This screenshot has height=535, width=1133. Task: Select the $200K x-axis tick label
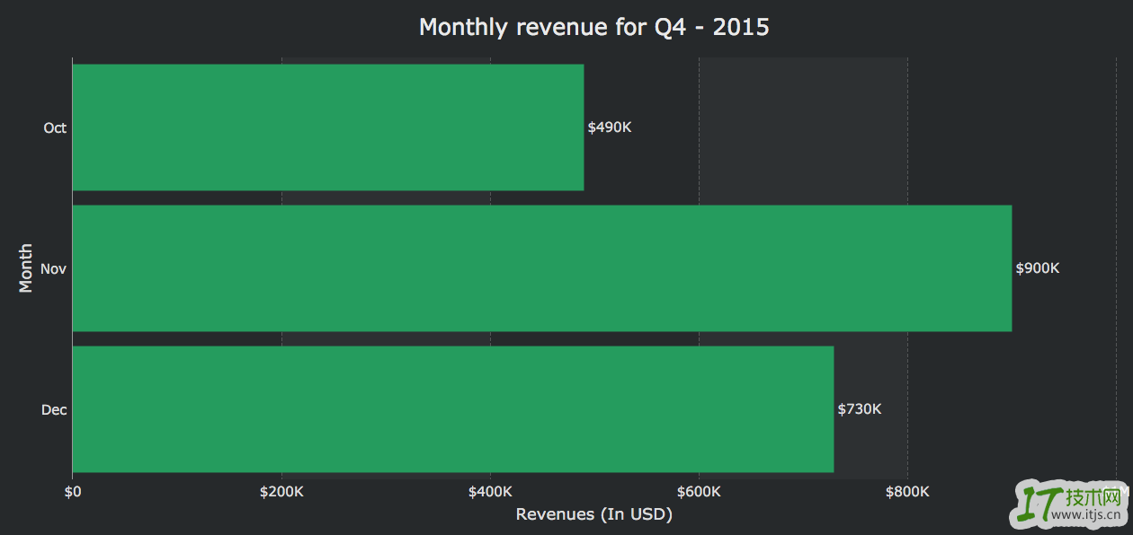point(281,492)
